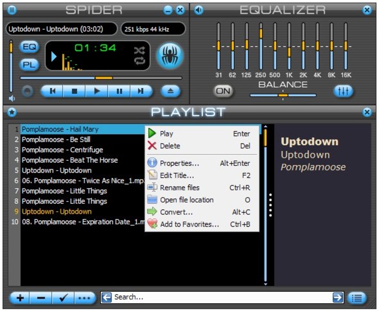Toggle the PL playlist panel button
Image resolution: width=379 pixels, height=311 pixels.
[30, 65]
